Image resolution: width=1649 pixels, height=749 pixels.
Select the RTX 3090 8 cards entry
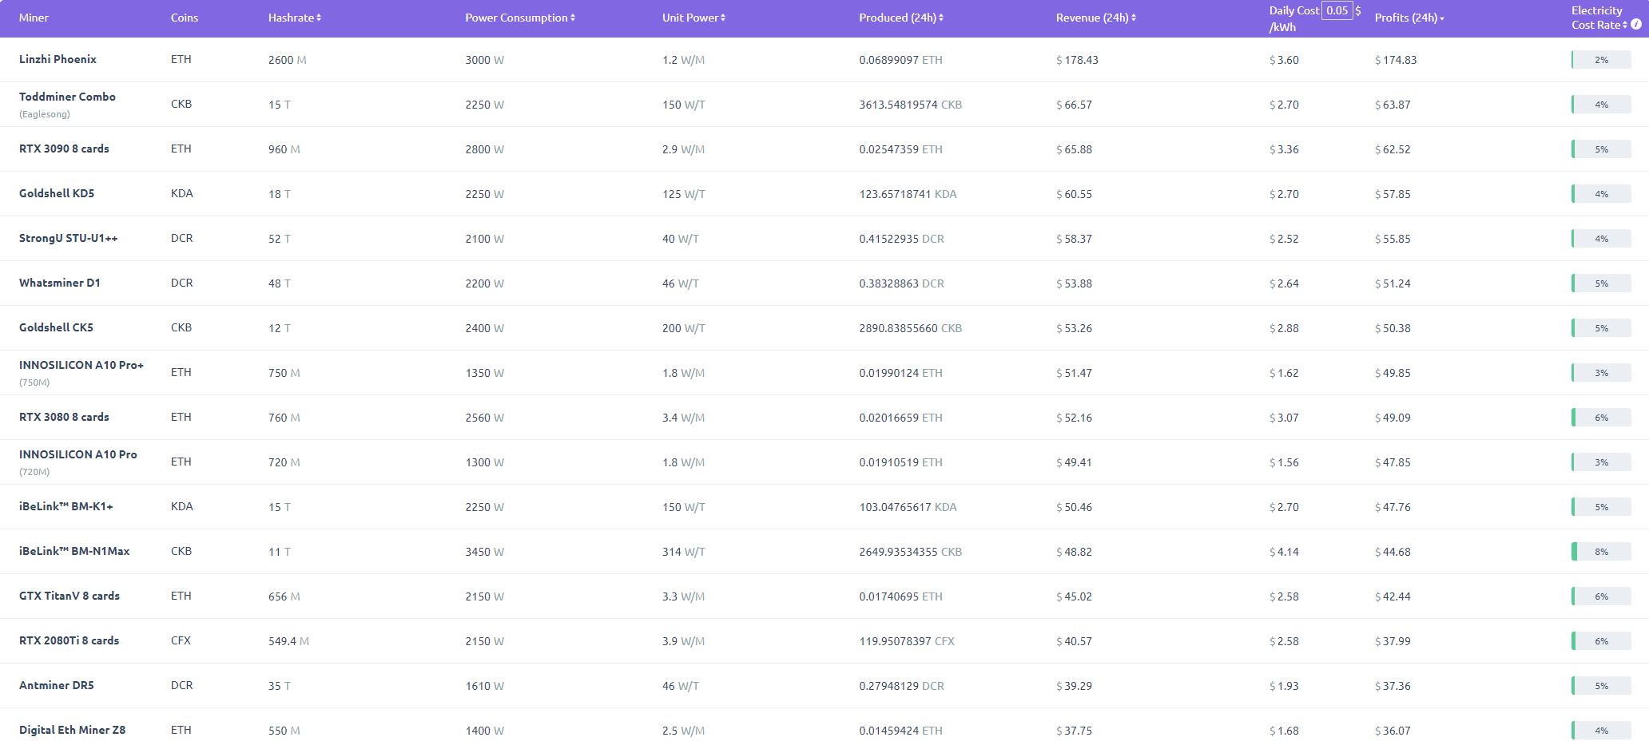(64, 149)
